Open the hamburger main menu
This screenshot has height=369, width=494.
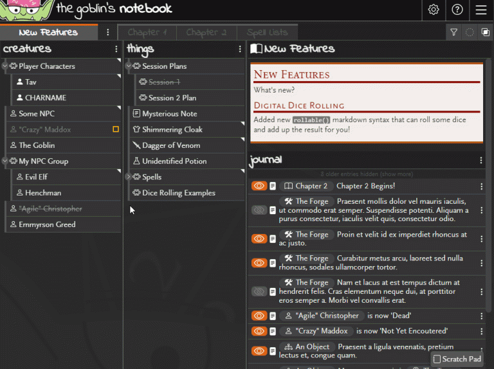(481, 10)
